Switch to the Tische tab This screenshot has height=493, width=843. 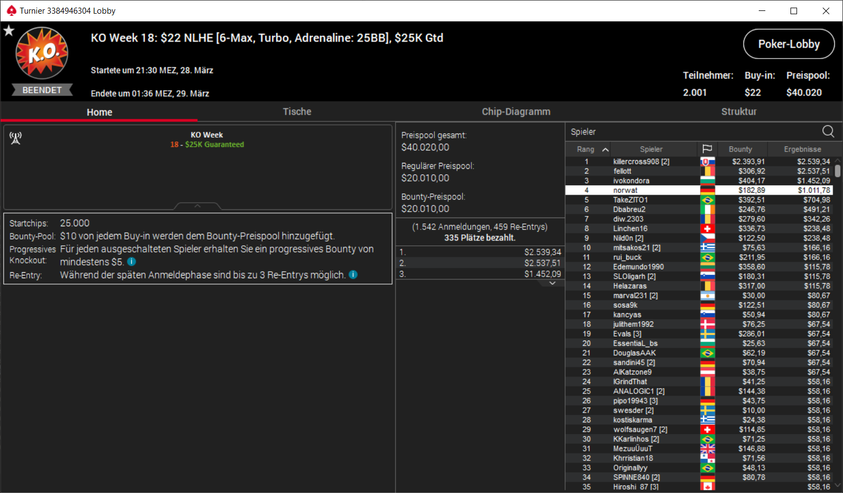296,111
